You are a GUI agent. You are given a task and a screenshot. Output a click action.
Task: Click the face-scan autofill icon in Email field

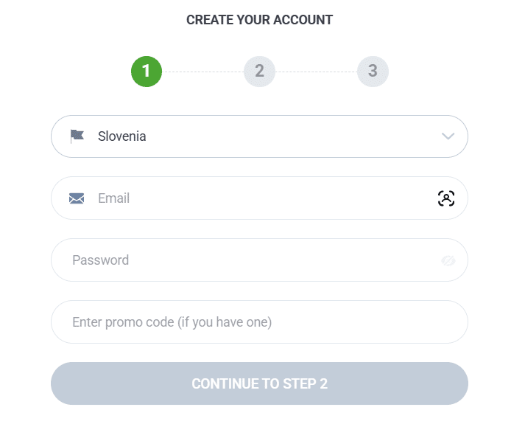click(446, 198)
